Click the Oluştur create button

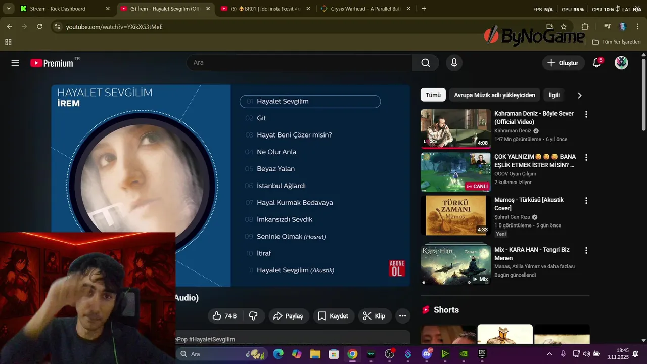(564, 63)
